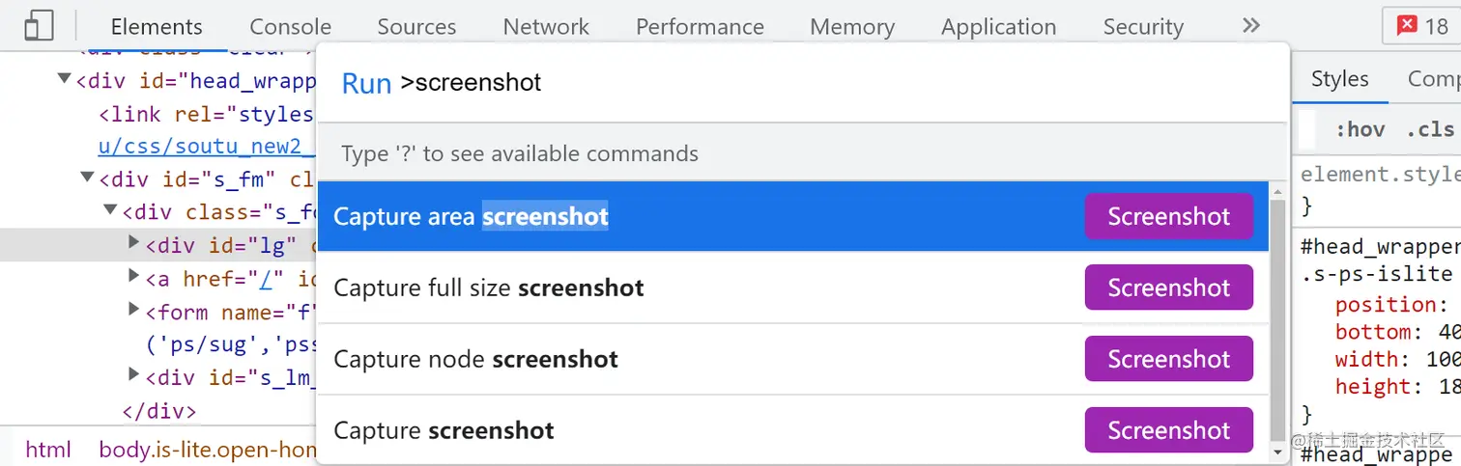Expand the form name="f" node
Image resolution: width=1461 pixels, height=466 pixels.
(134, 310)
